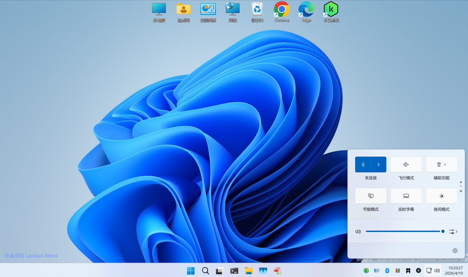Select the Chrome desktop shortcut

click(x=282, y=12)
